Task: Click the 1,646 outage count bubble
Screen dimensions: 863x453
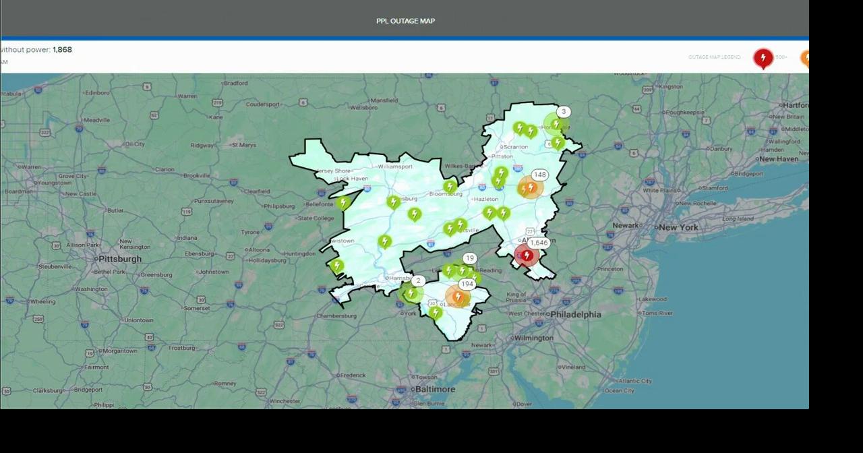Action: pos(539,243)
